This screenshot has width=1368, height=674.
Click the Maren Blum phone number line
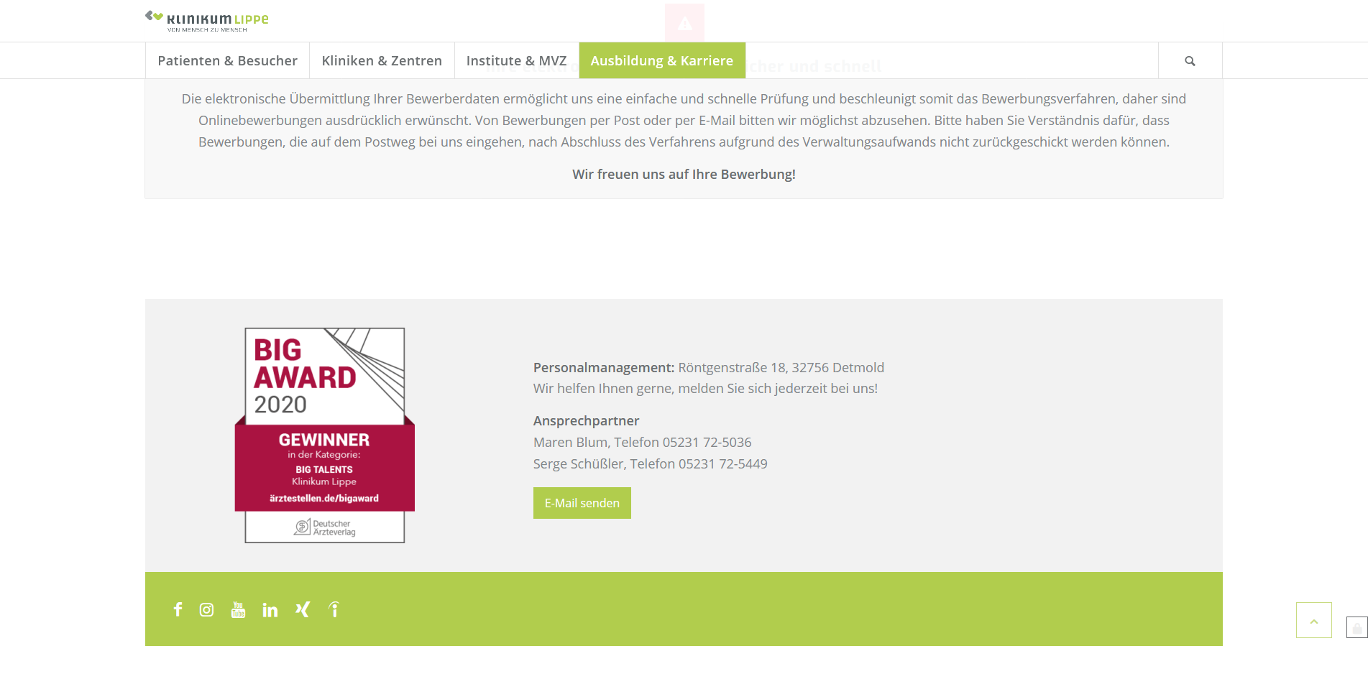pos(643,443)
